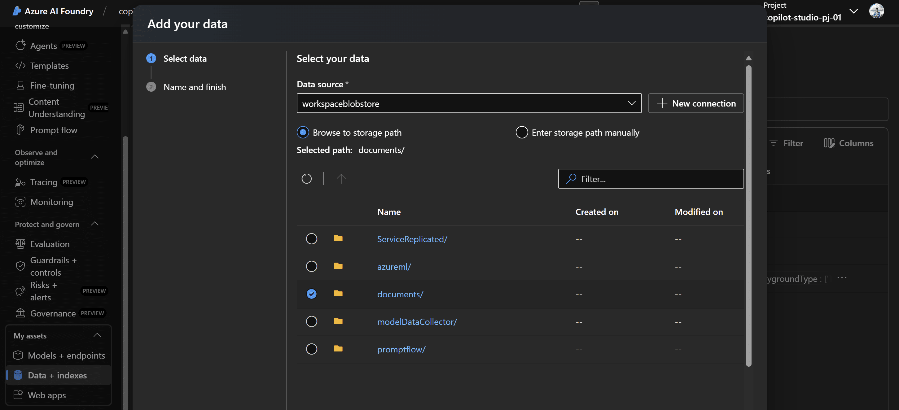Select the Data + indexes database icon
The image size is (899, 410).
18,375
